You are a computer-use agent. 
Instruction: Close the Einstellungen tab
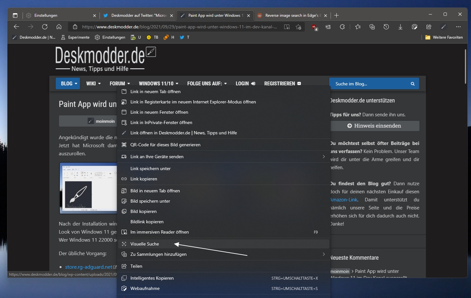(94, 15)
